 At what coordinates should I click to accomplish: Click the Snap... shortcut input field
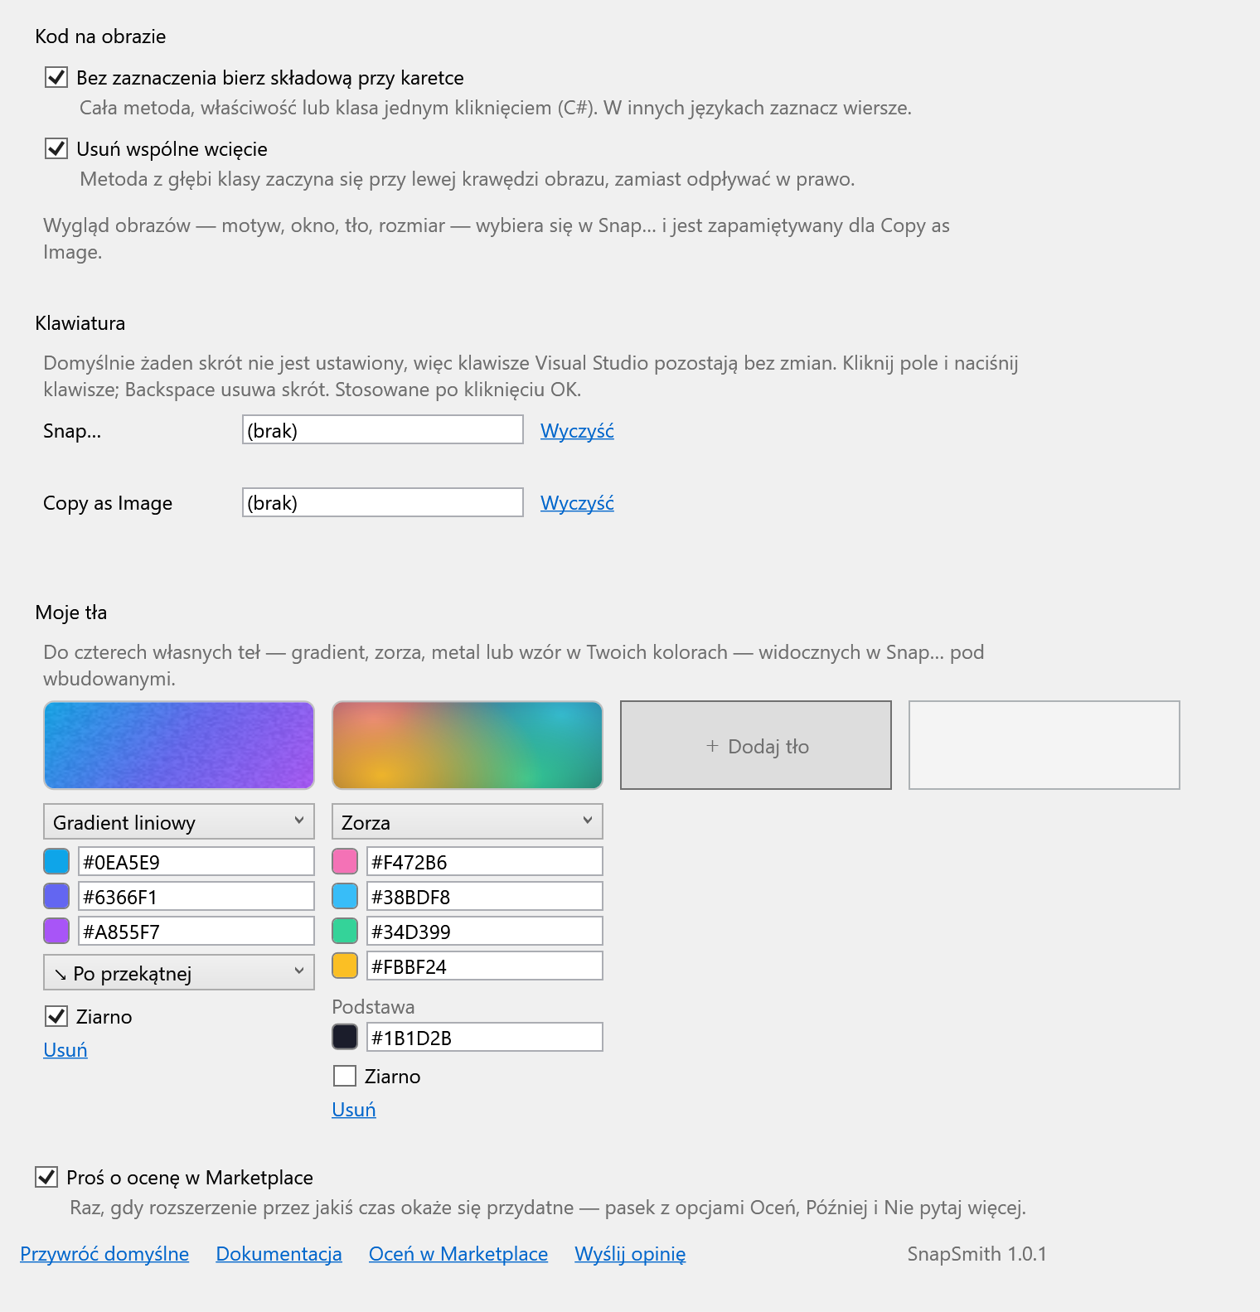[x=383, y=429]
